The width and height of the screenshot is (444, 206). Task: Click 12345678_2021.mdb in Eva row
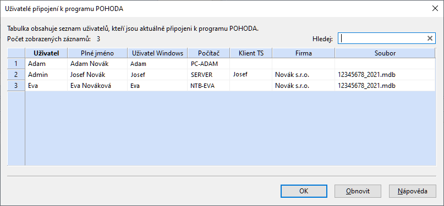(385, 86)
